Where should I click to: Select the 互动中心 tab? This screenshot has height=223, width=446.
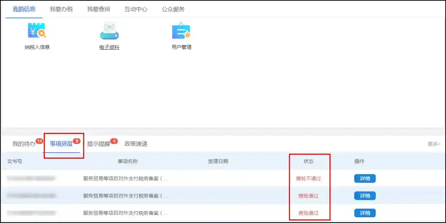pos(136,9)
